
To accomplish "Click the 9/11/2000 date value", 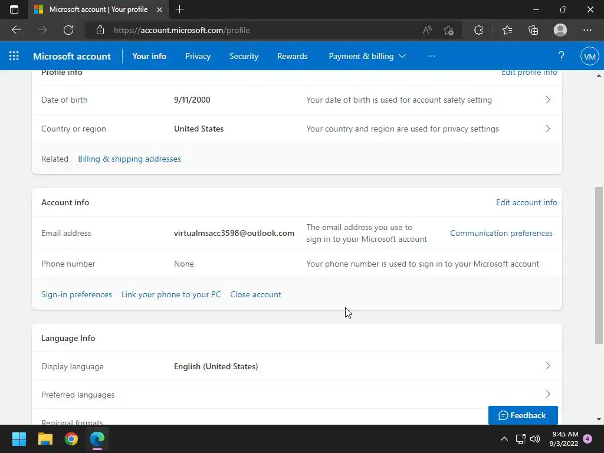I will 192,100.
